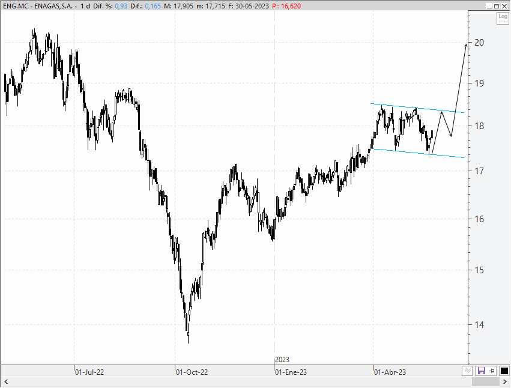The height and width of the screenshot is (388, 511).
Task: Click the Dif. % value 0,93
Action: click(x=121, y=6)
